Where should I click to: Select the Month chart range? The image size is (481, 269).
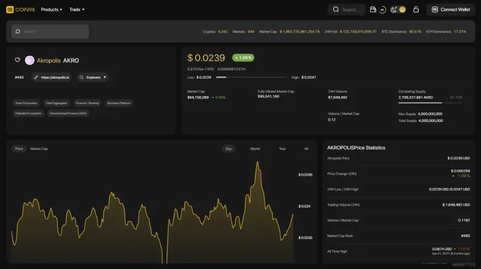pos(255,148)
